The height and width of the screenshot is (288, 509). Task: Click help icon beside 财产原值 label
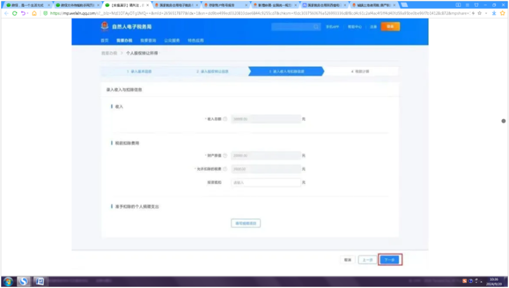pyautogui.click(x=225, y=156)
